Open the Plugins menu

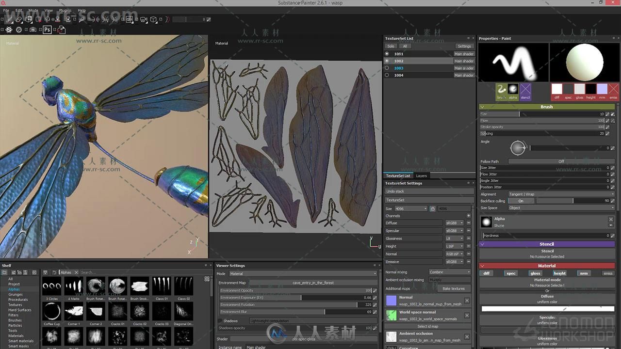[x=65, y=10]
